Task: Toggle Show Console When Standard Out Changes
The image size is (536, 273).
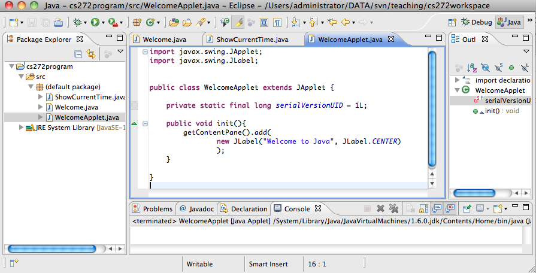Action: point(437,208)
